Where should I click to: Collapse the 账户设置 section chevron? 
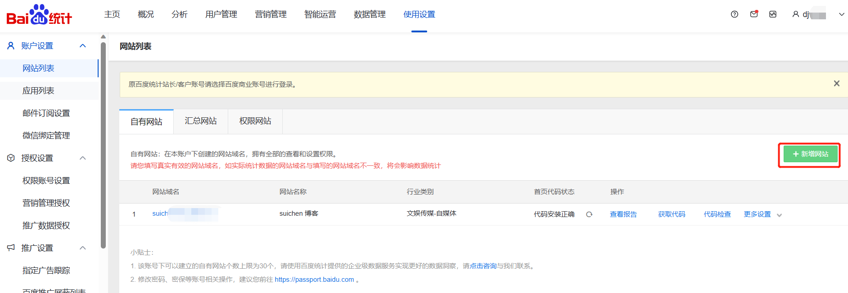coord(83,46)
